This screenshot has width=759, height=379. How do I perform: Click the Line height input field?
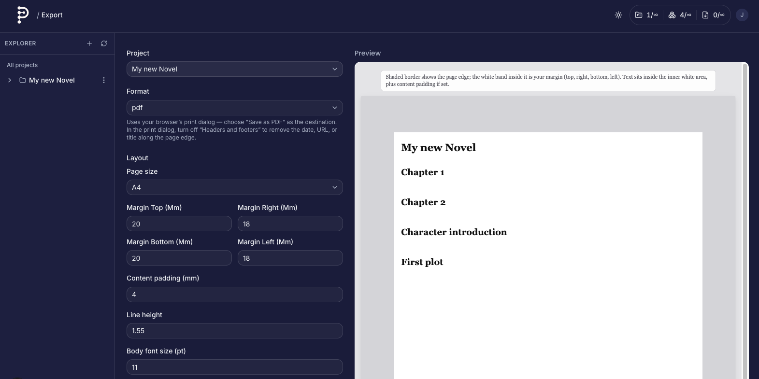[234, 331]
